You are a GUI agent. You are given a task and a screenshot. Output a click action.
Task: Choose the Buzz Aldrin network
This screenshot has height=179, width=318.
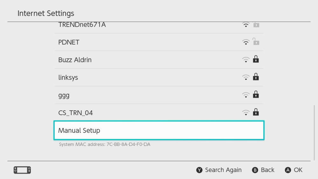point(75,60)
